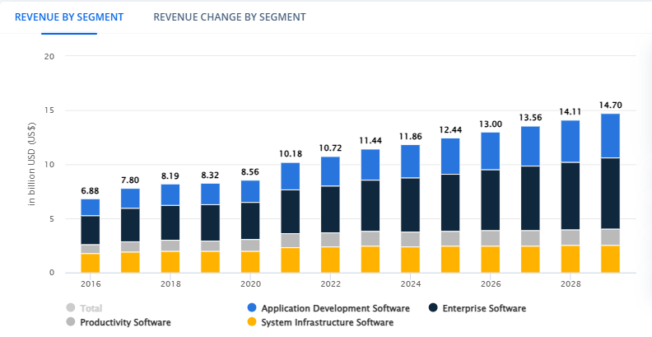Click the 2022 x-axis label
This screenshot has height=337, width=652.
330,284
